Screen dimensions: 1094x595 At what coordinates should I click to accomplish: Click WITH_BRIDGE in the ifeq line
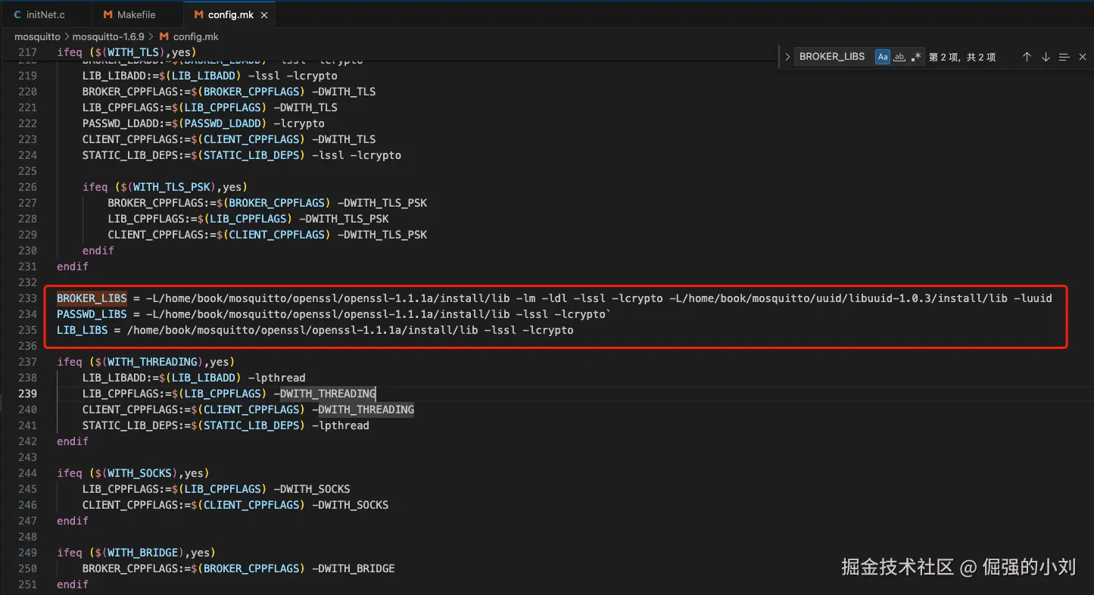pyautogui.click(x=142, y=553)
